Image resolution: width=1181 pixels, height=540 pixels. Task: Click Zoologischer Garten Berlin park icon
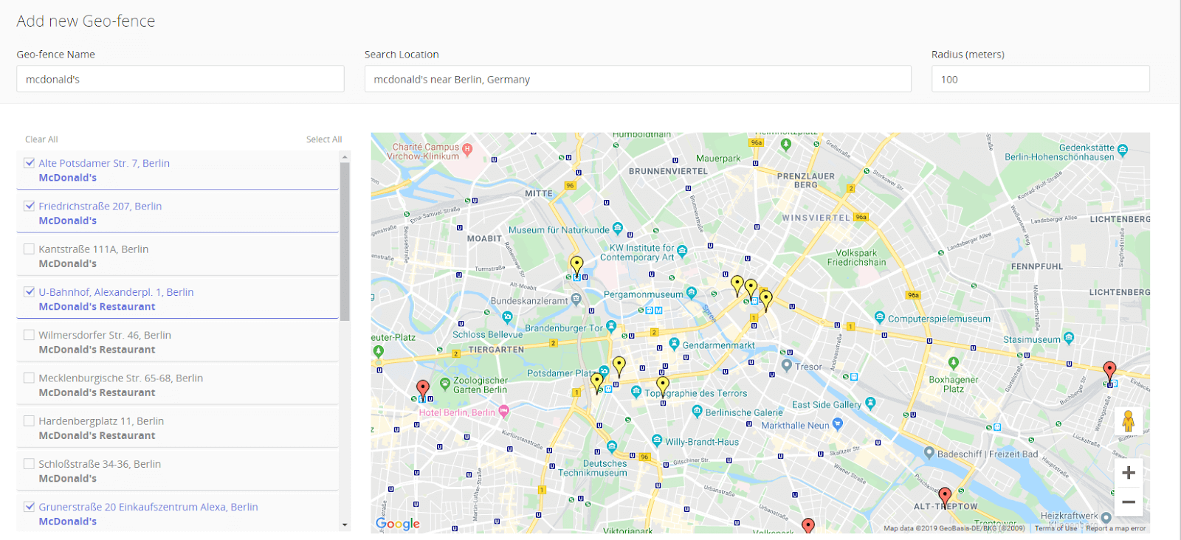(445, 384)
